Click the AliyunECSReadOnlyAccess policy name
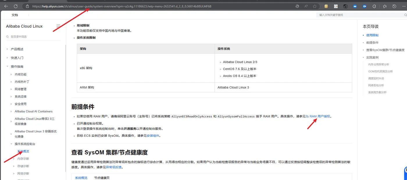 (192, 116)
